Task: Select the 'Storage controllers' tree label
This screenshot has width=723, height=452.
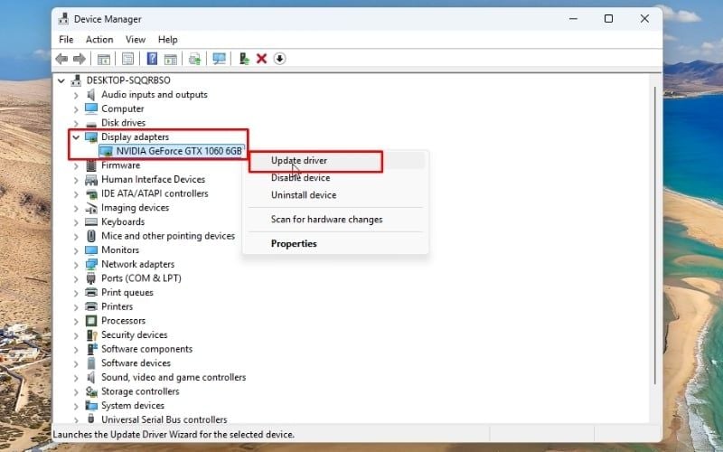Action: [140, 391]
